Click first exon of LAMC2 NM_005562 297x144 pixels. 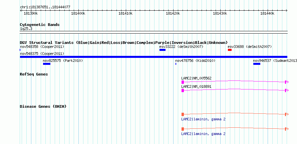point(183,82)
